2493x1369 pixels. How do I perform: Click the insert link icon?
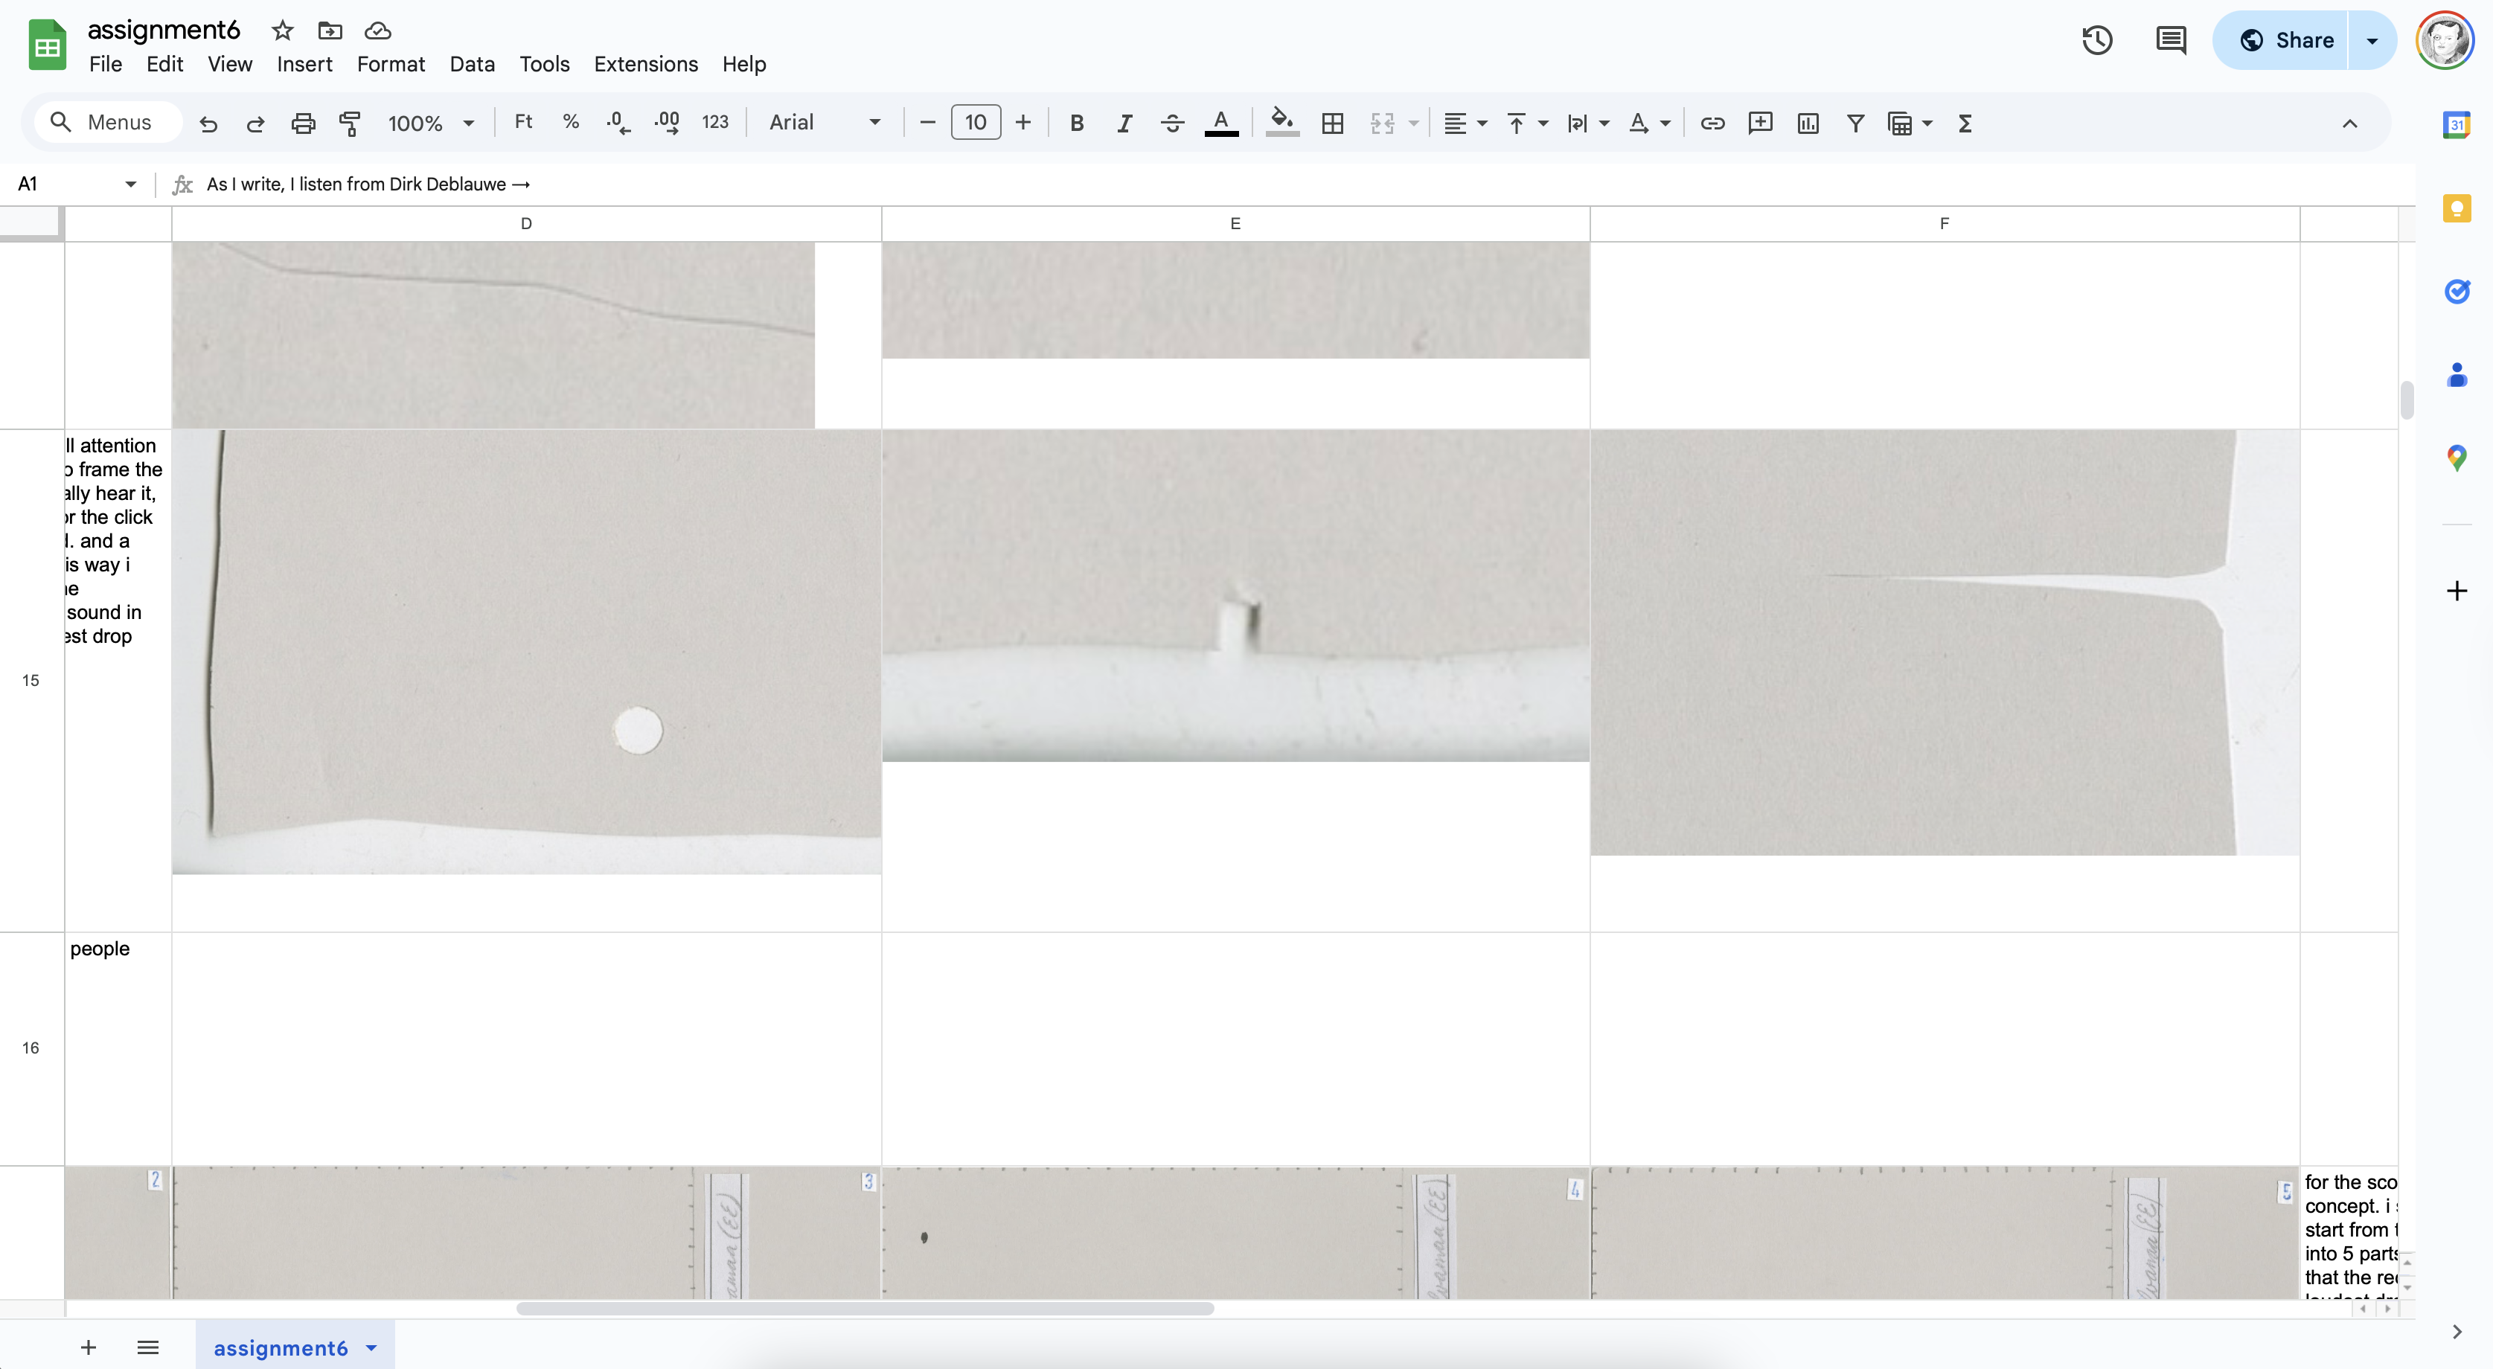tap(1712, 123)
